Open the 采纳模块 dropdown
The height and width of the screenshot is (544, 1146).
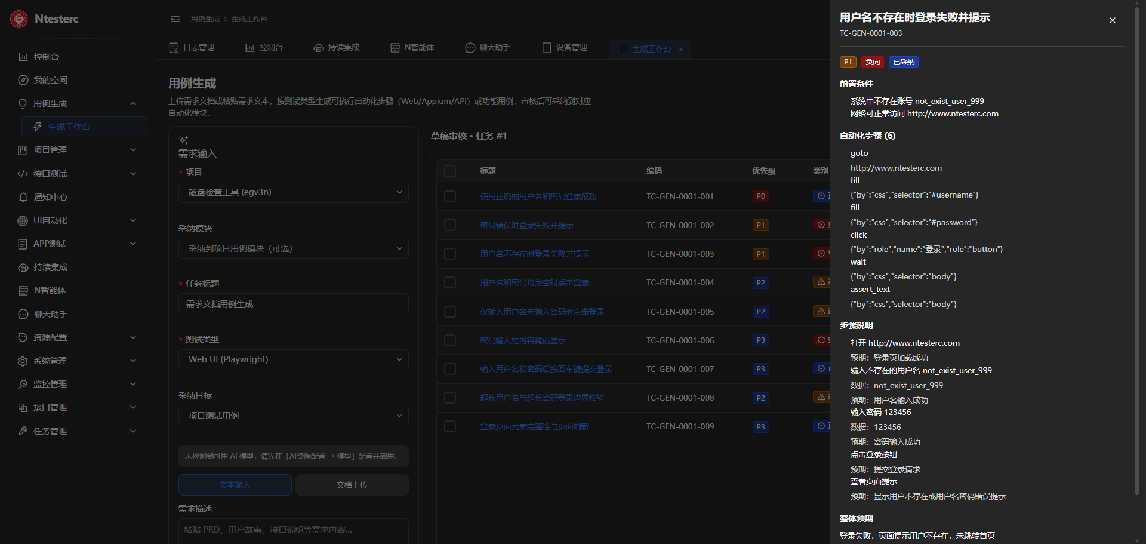(294, 248)
